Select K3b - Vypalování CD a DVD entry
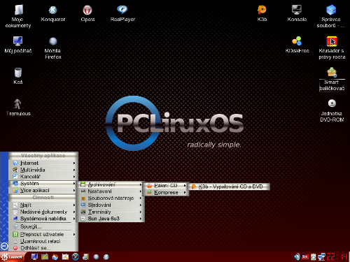350x262 pixels. click(x=229, y=187)
